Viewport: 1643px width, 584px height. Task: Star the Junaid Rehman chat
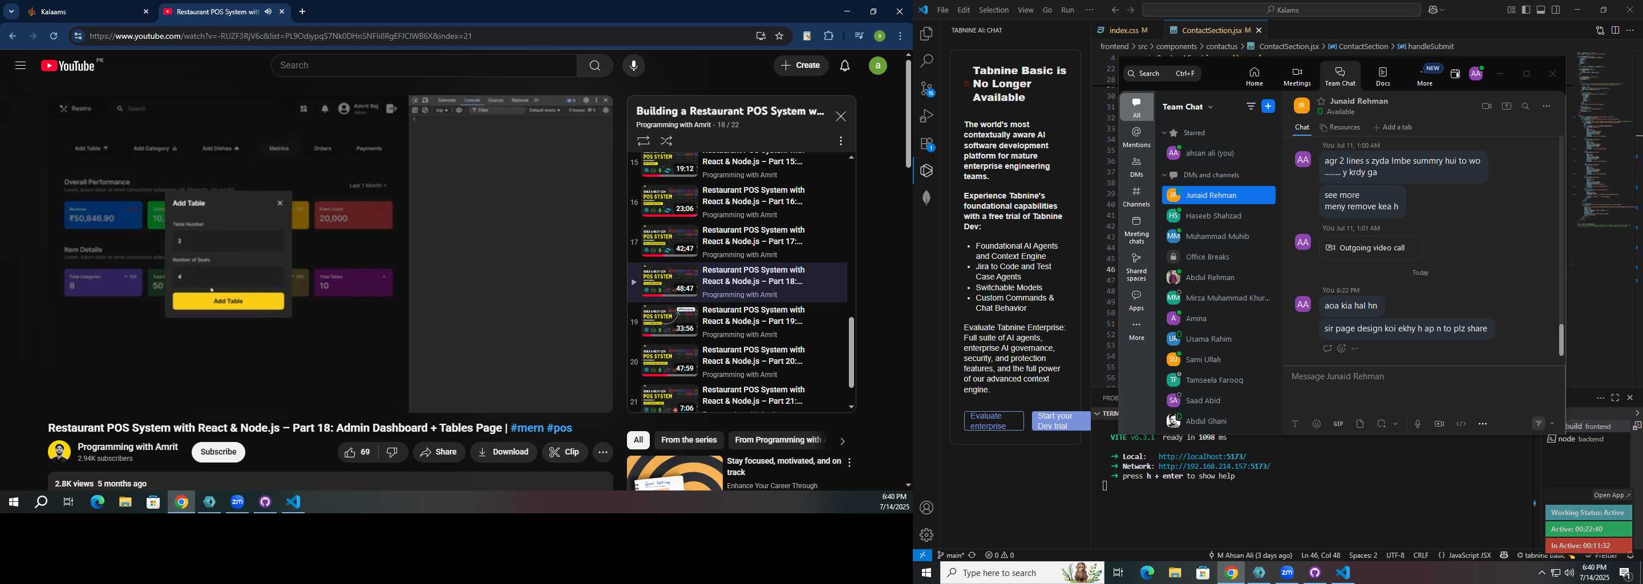tap(1322, 102)
